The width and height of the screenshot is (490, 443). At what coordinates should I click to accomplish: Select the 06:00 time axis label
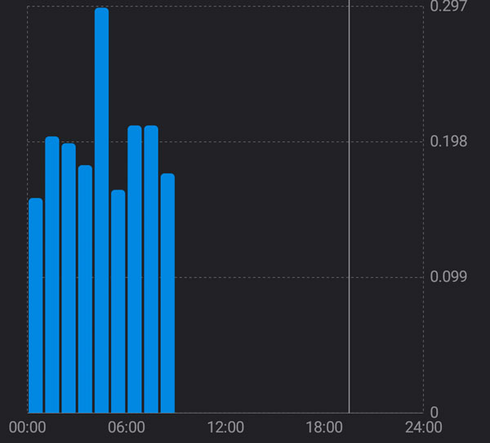[127, 427]
